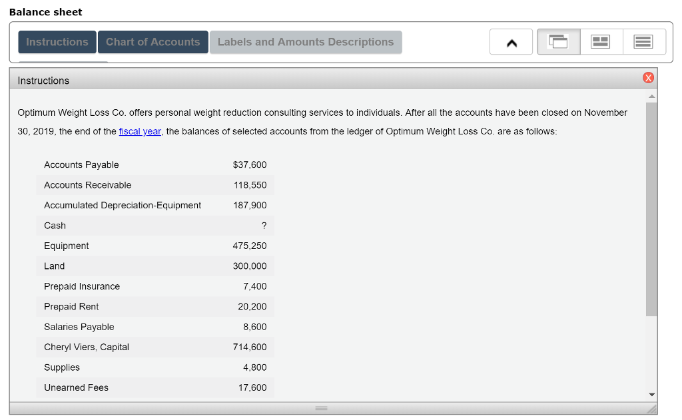Select the split panes layout icon
This screenshot has width=682, height=420.
[601, 42]
